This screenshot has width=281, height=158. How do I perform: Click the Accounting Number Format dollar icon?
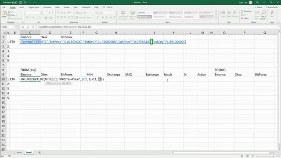98,18
